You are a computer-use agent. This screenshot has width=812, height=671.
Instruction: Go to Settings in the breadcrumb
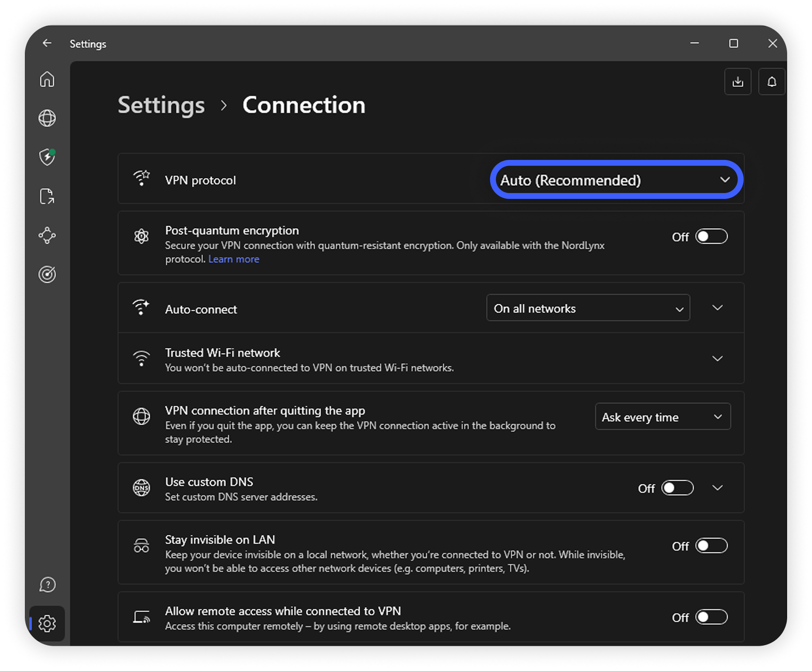(161, 105)
